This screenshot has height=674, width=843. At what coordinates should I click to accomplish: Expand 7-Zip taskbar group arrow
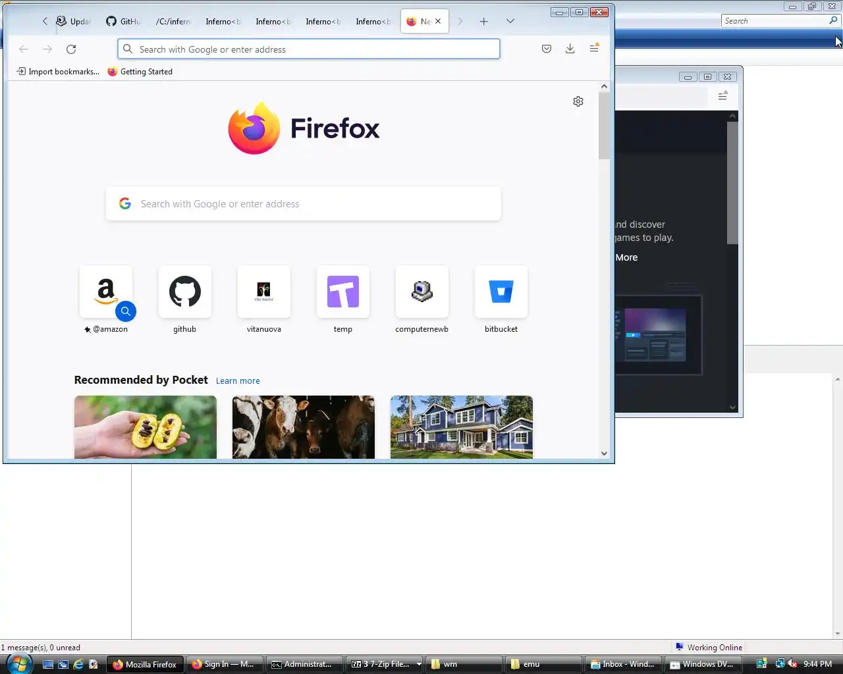click(x=419, y=664)
